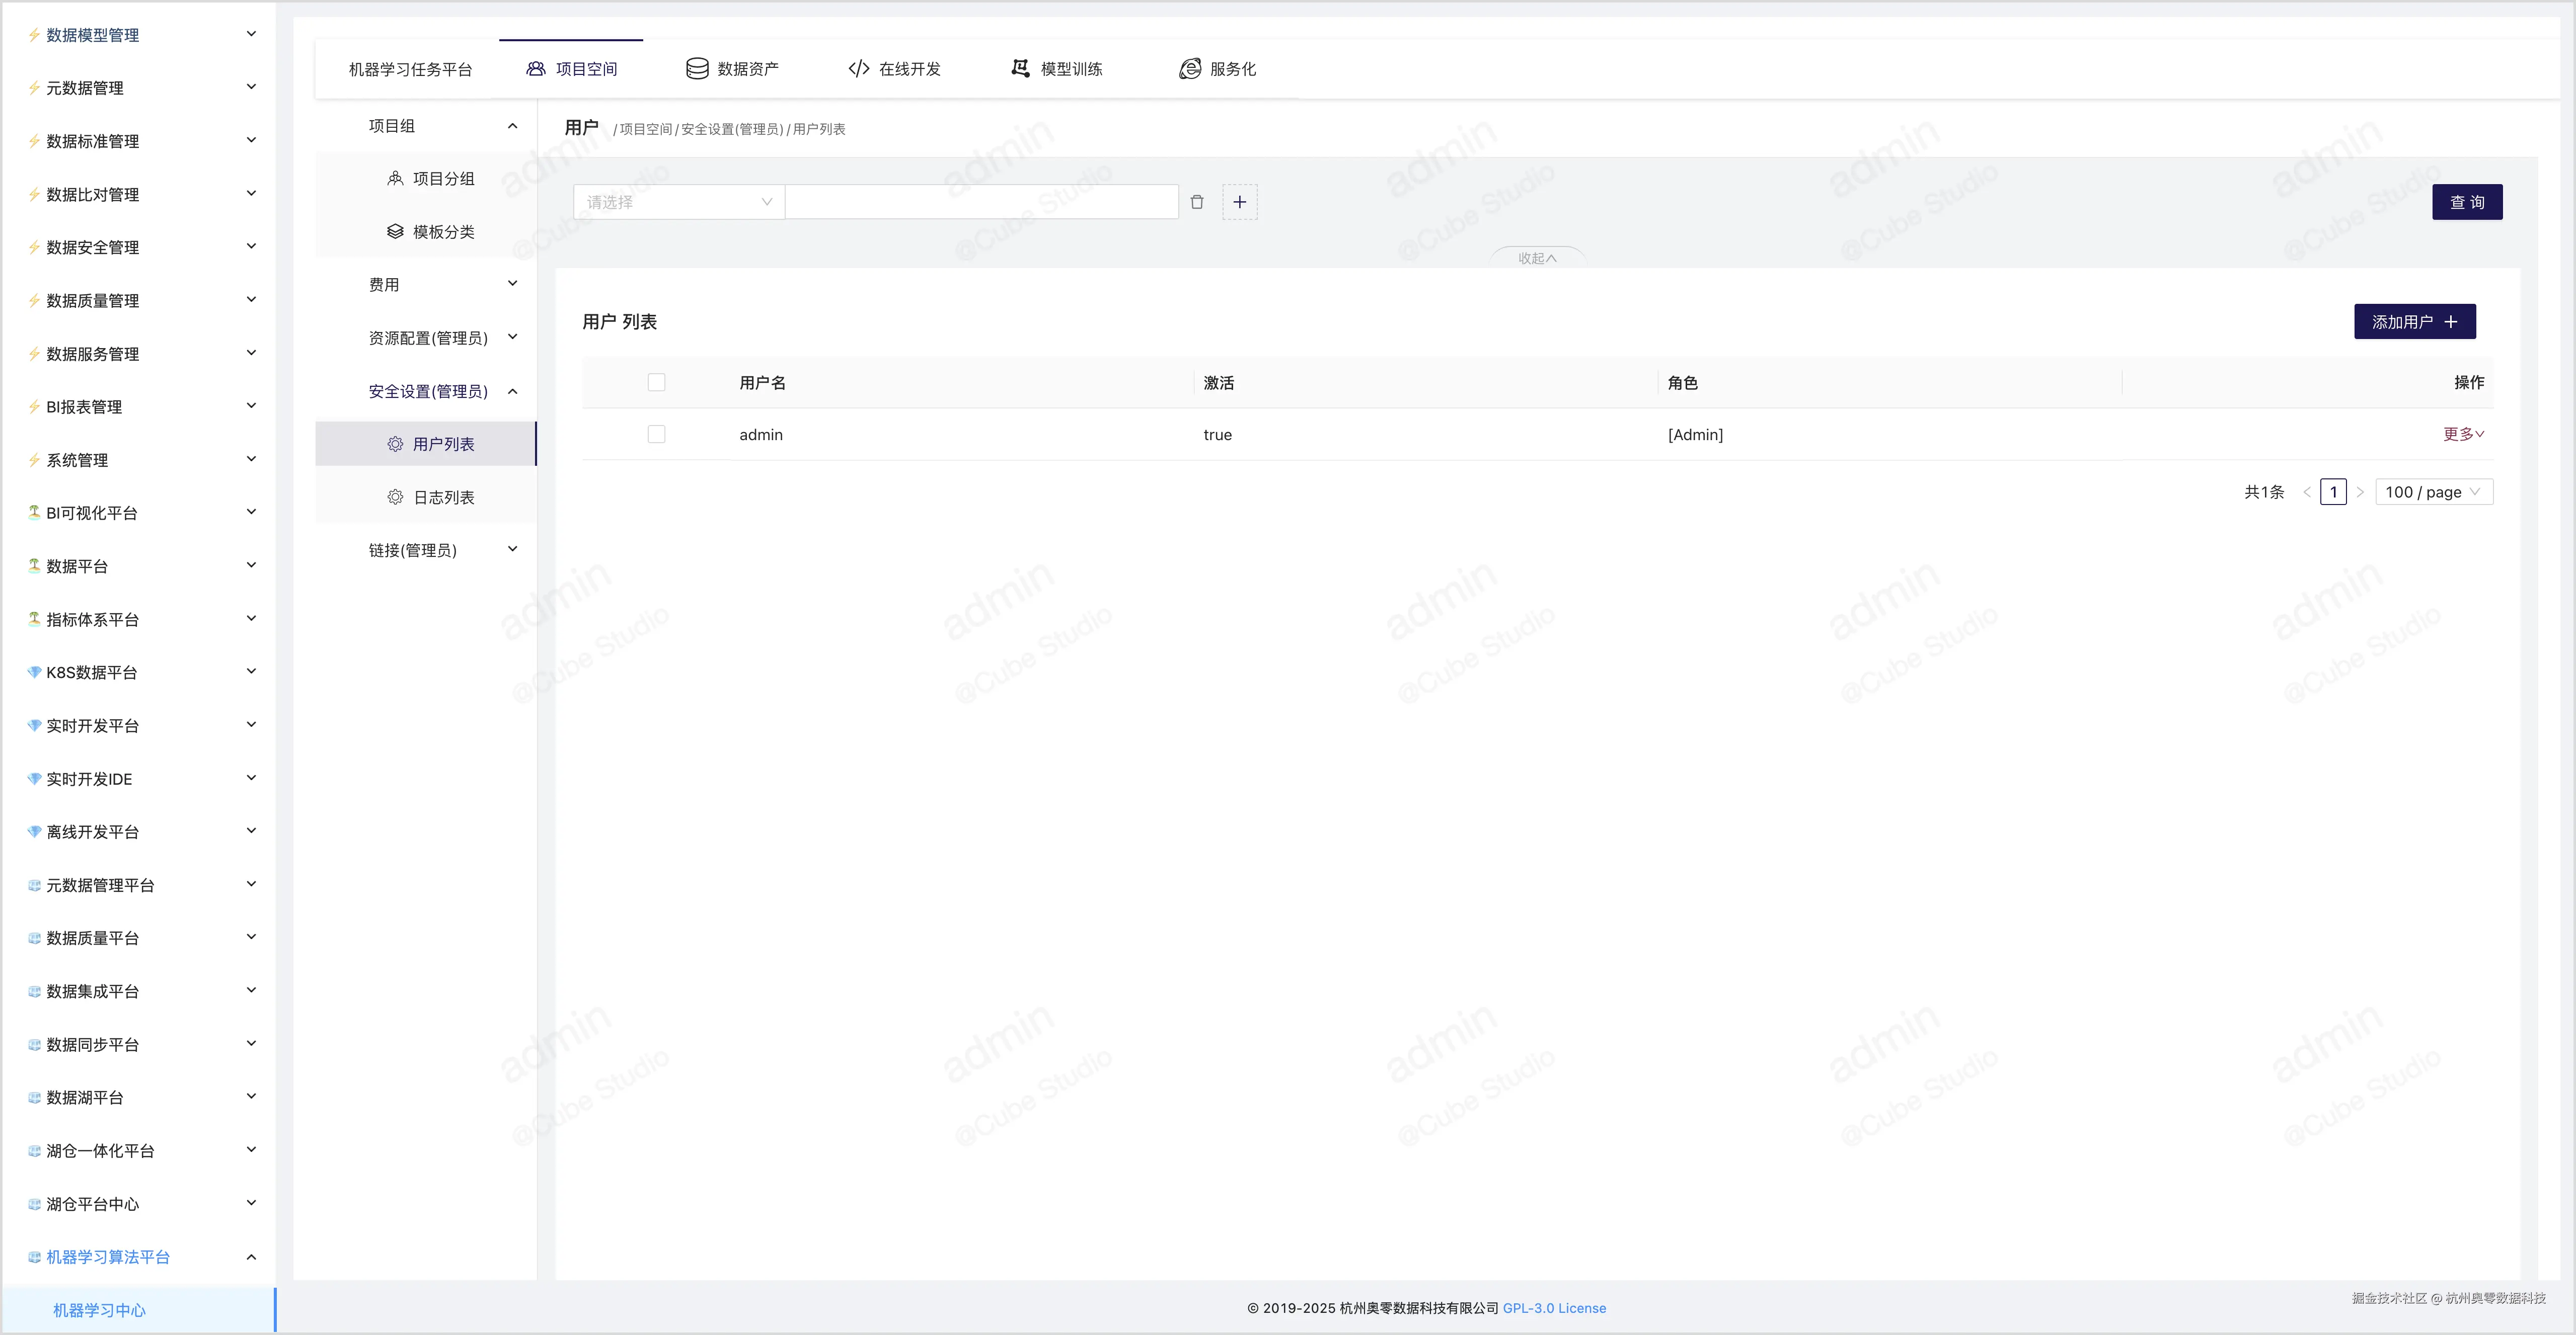The width and height of the screenshot is (2576, 1335).
Task: Click the 模型训练 icon in top navigation
Action: click(x=1020, y=69)
